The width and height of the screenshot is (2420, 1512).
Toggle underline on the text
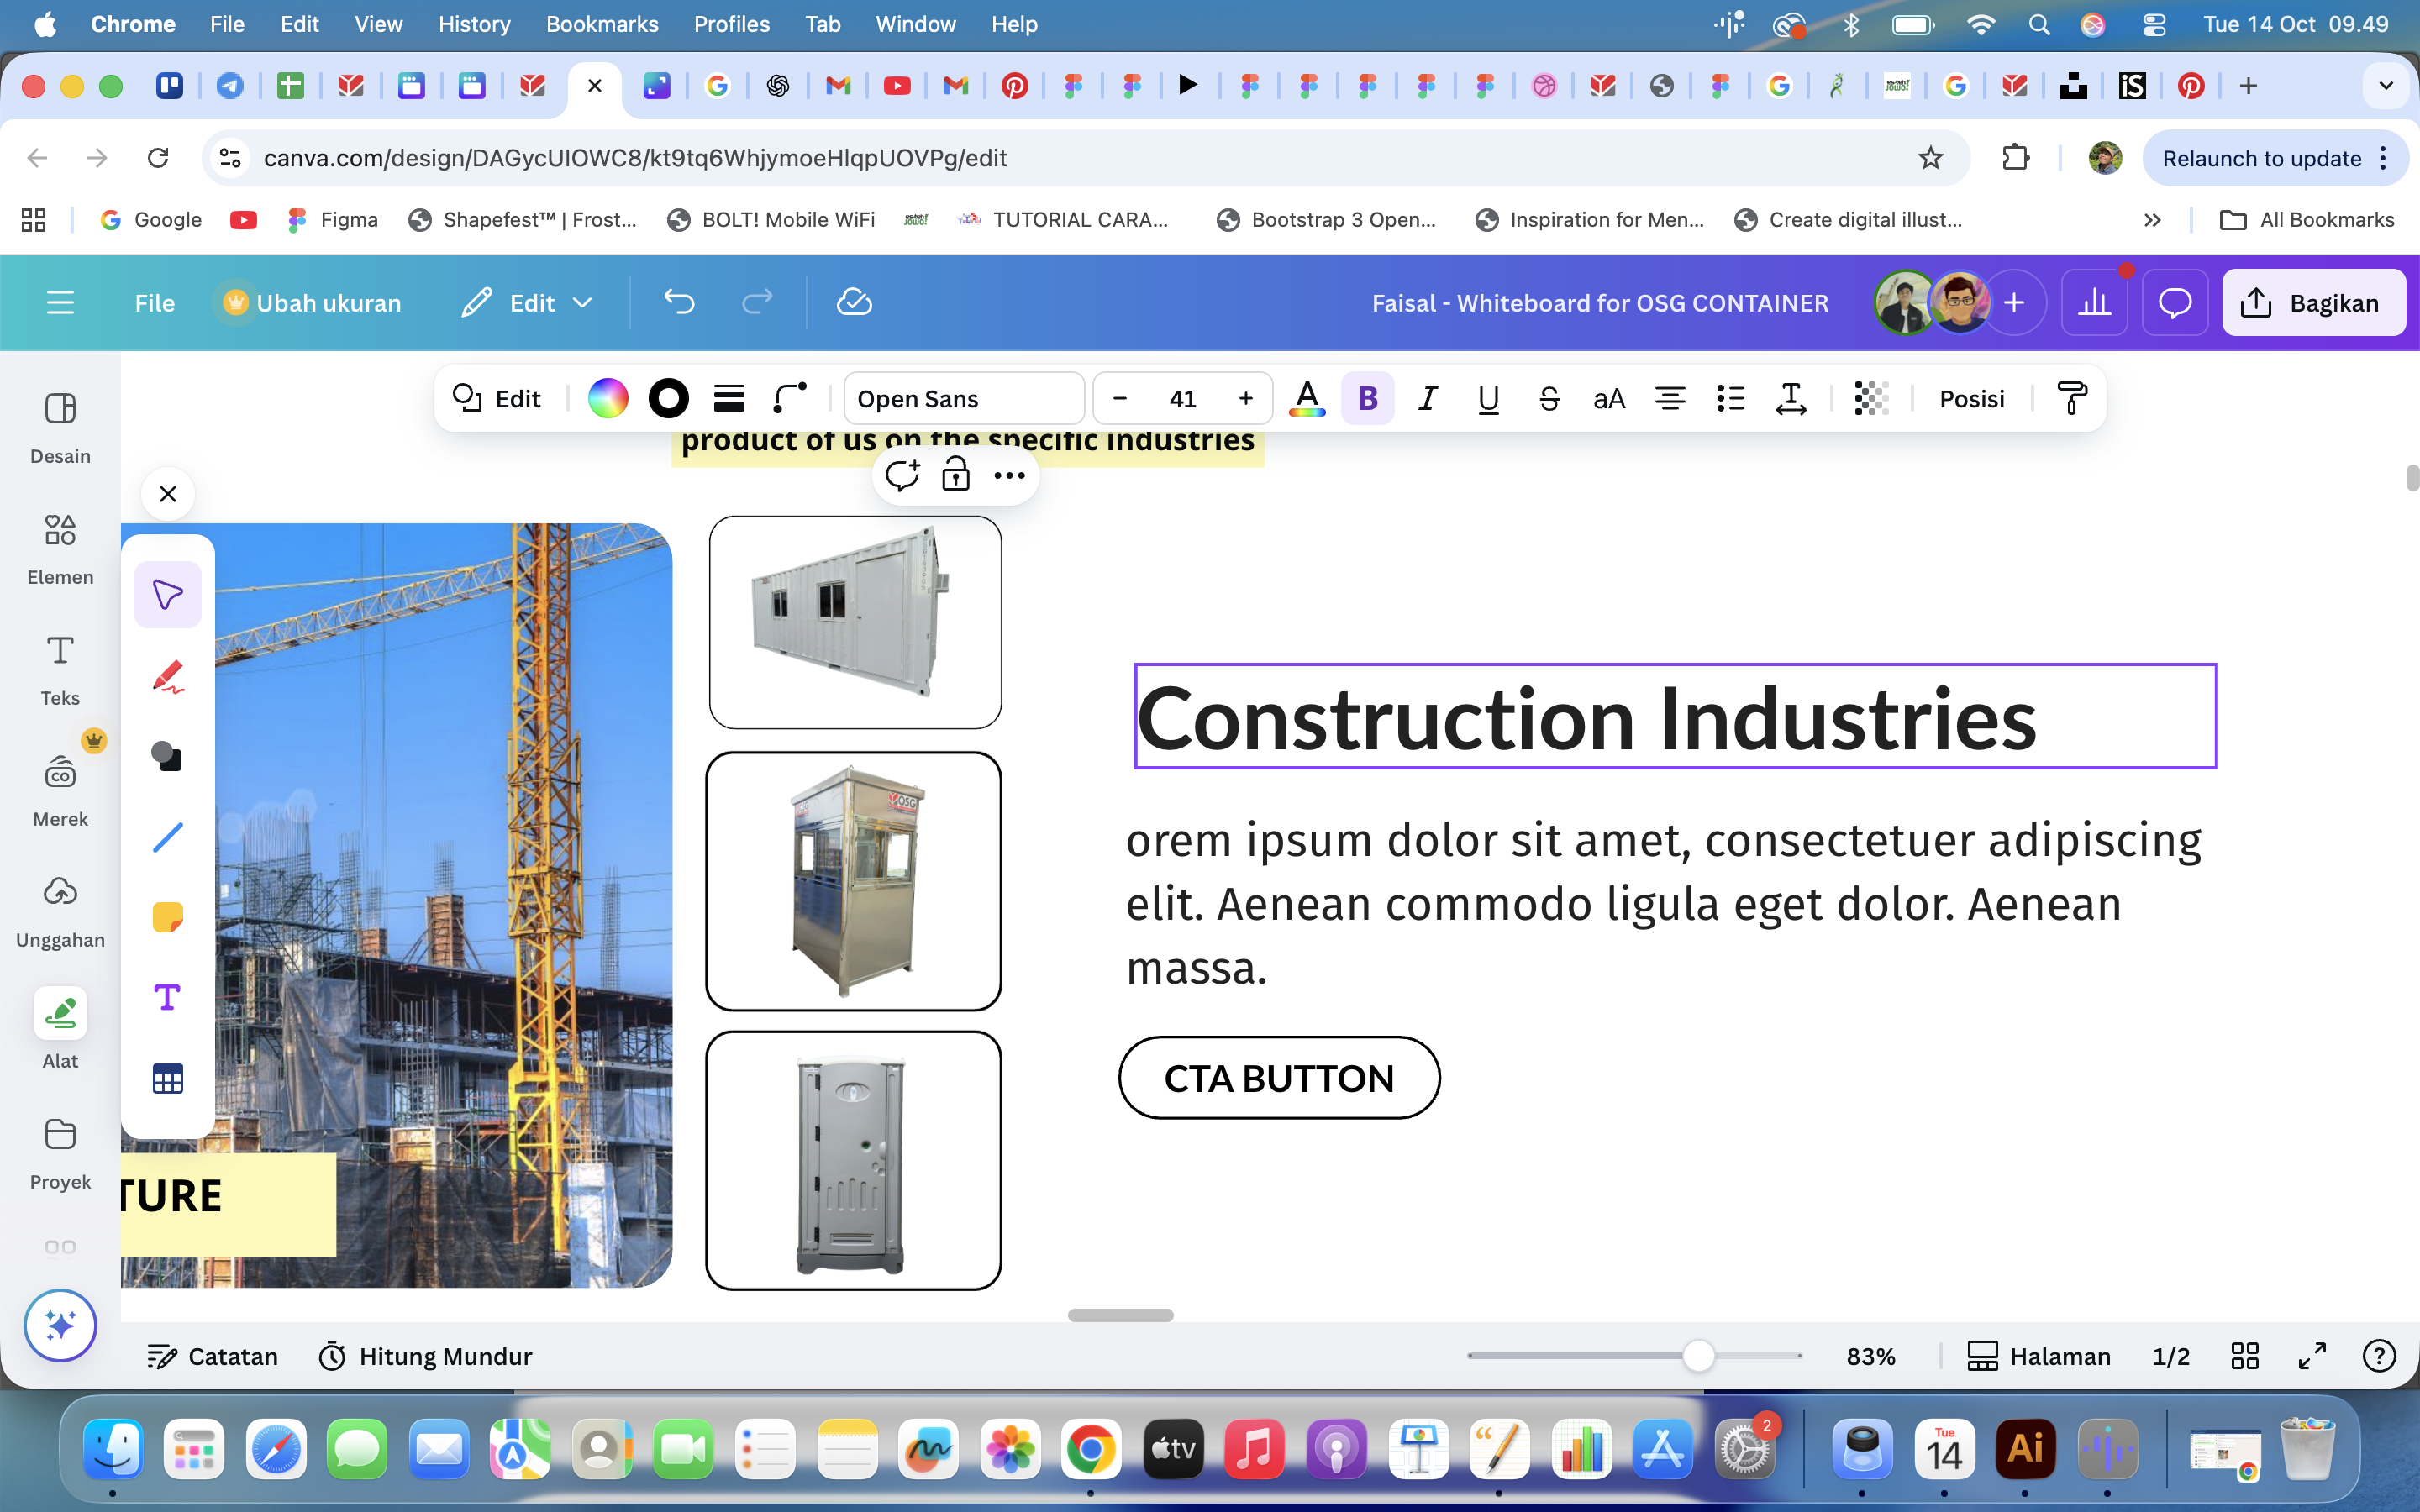(1488, 399)
